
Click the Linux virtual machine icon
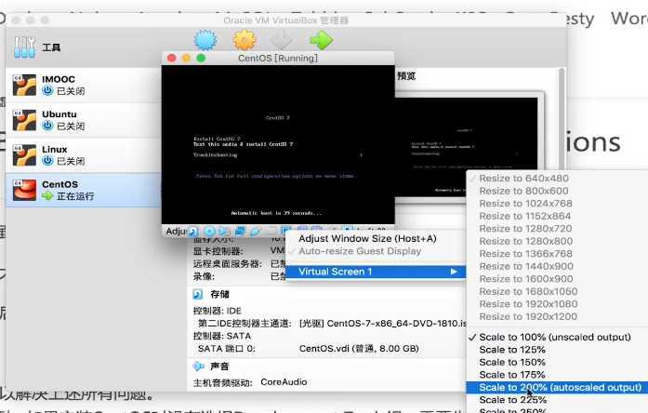coord(24,155)
